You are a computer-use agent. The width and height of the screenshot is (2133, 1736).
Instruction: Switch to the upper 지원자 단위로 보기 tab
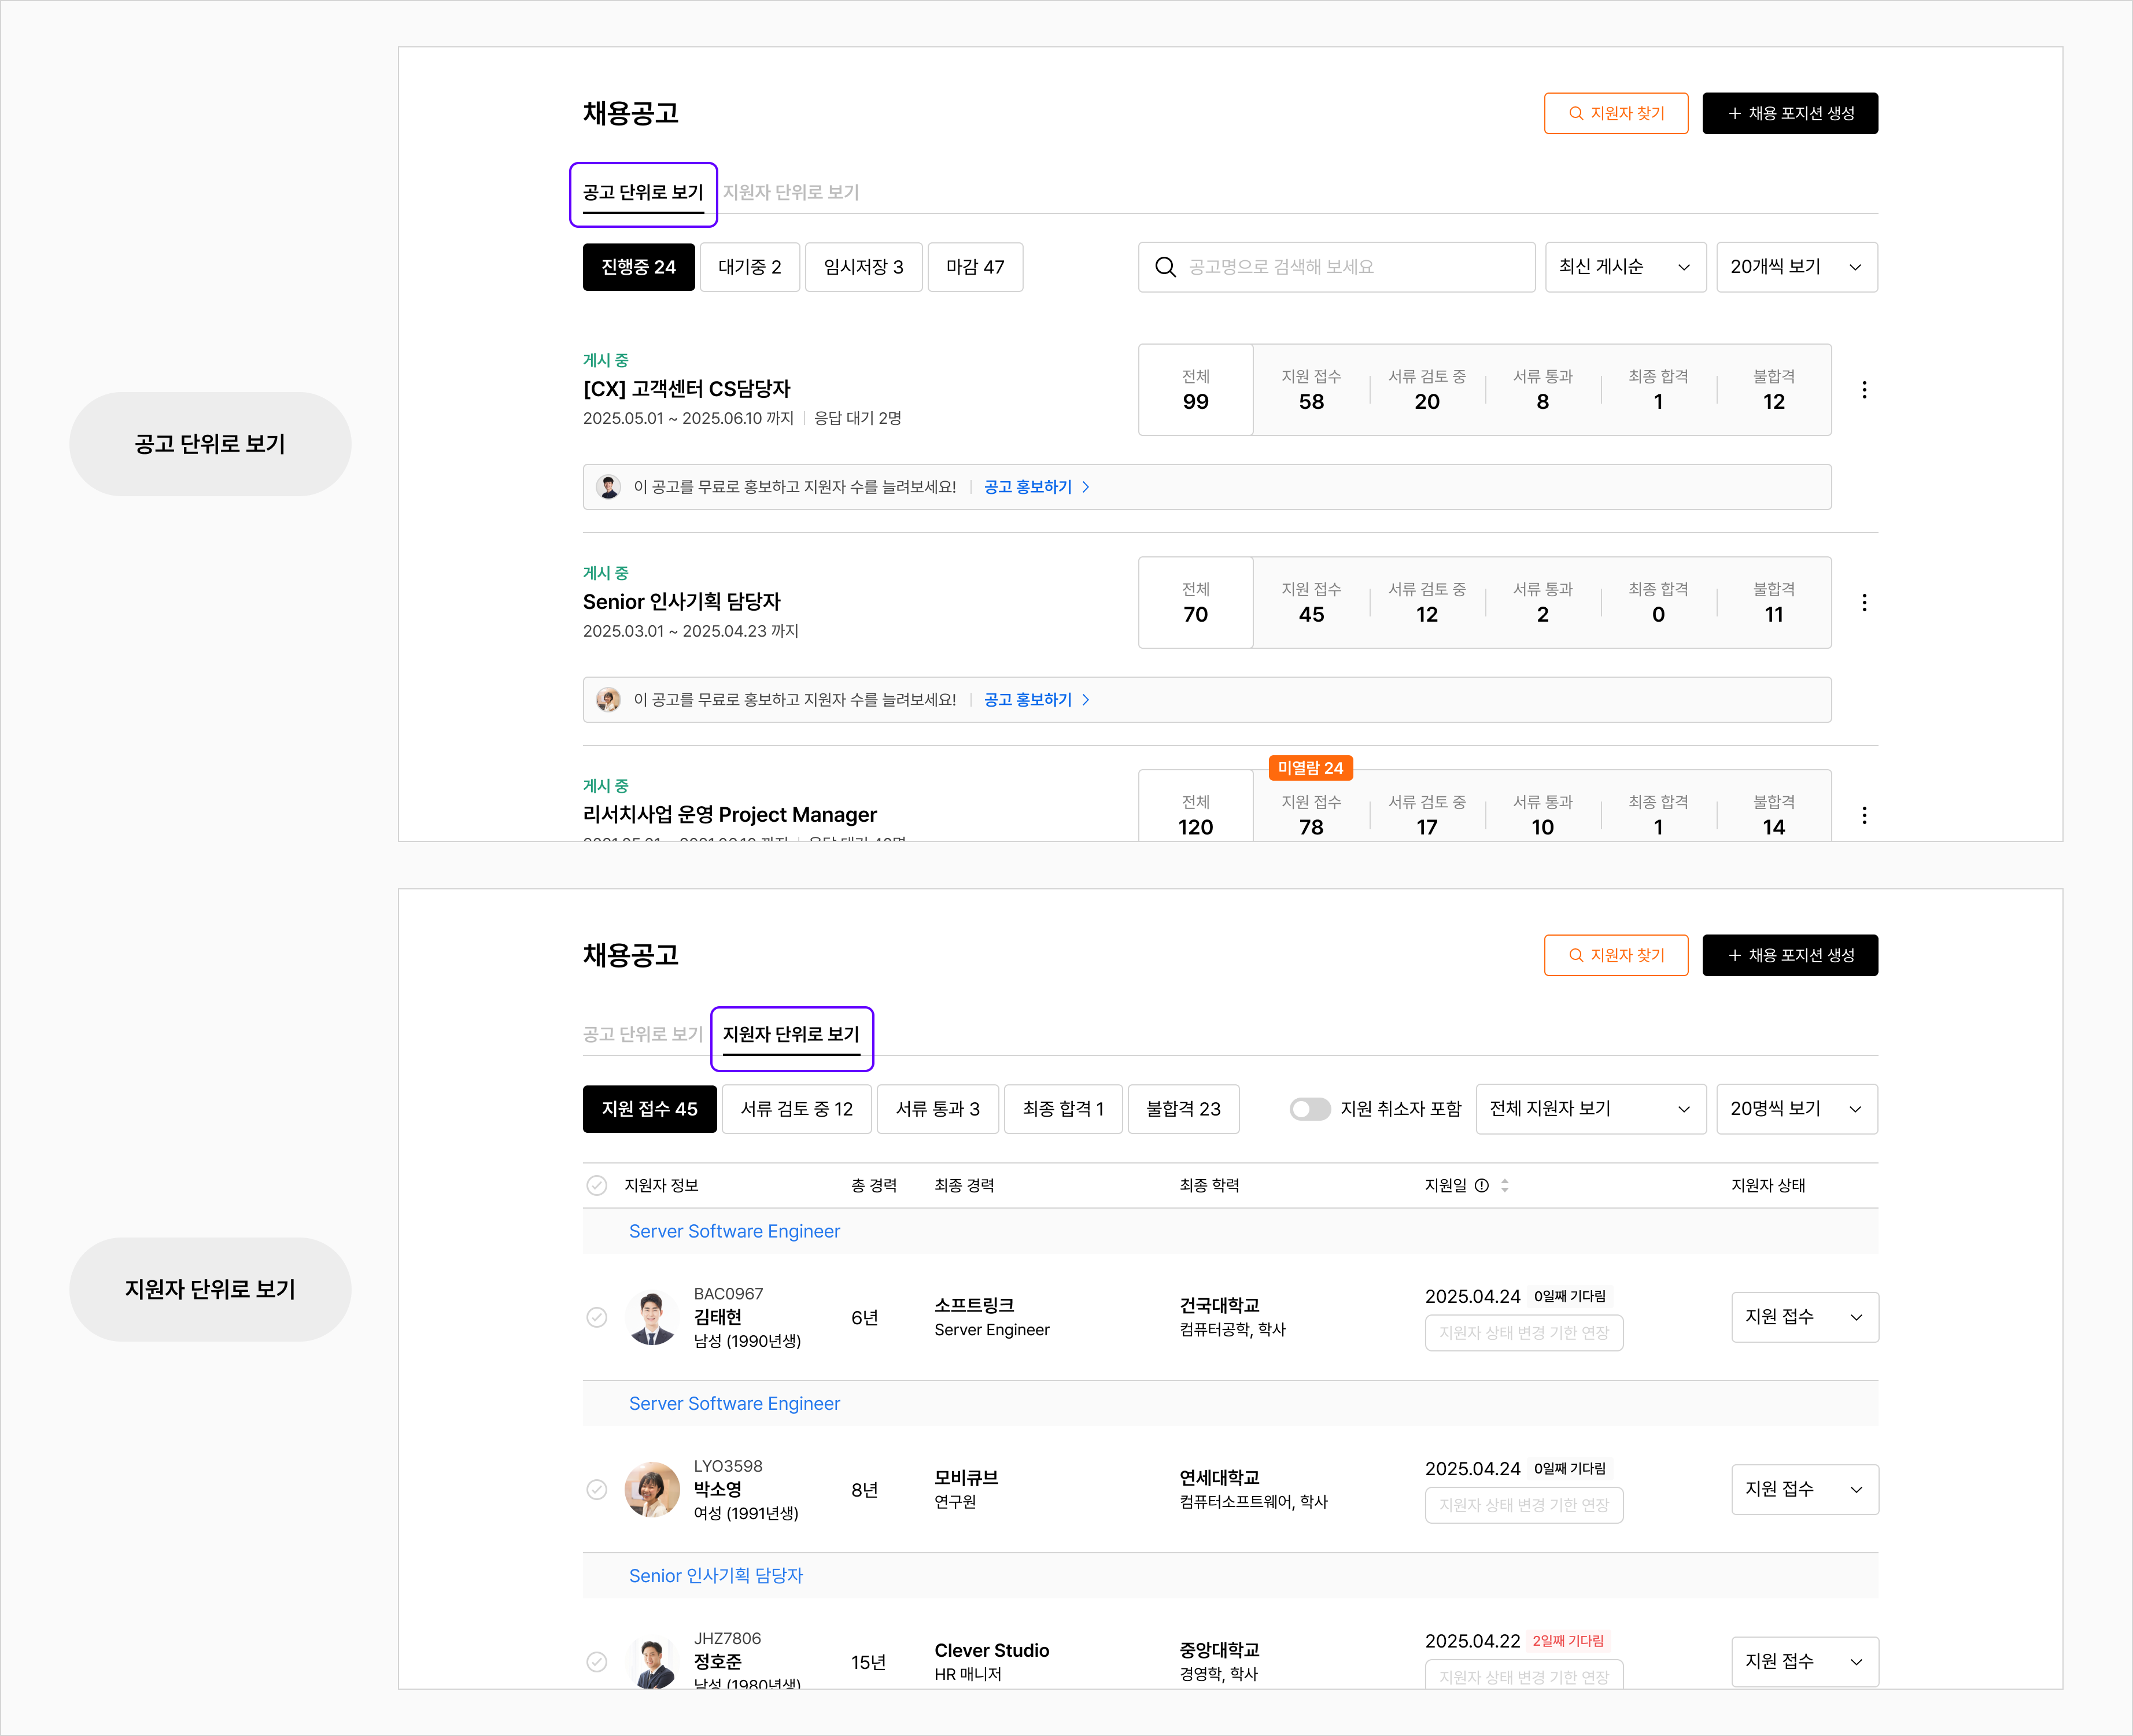tap(791, 192)
